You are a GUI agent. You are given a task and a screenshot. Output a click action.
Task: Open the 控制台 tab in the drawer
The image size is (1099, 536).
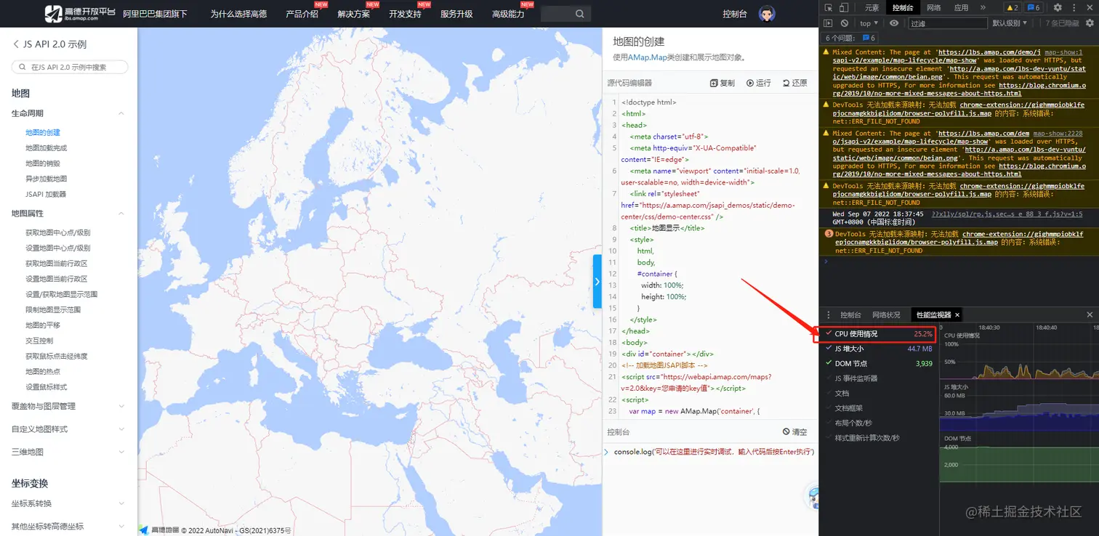click(850, 314)
